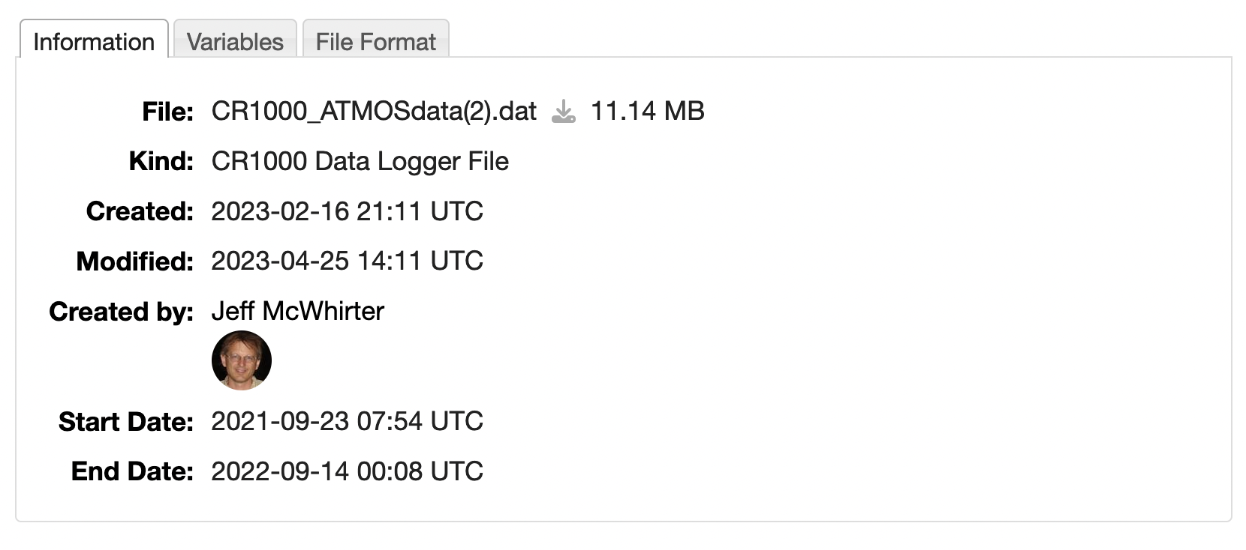Click the "End Date:" field label
Viewport: 1246px width, 550px height.
(x=132, y=471)
